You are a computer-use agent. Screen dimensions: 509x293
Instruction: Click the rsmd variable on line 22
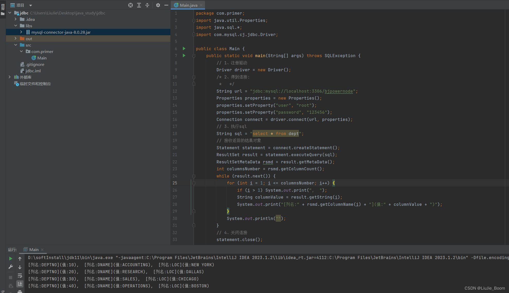point(268,162)
